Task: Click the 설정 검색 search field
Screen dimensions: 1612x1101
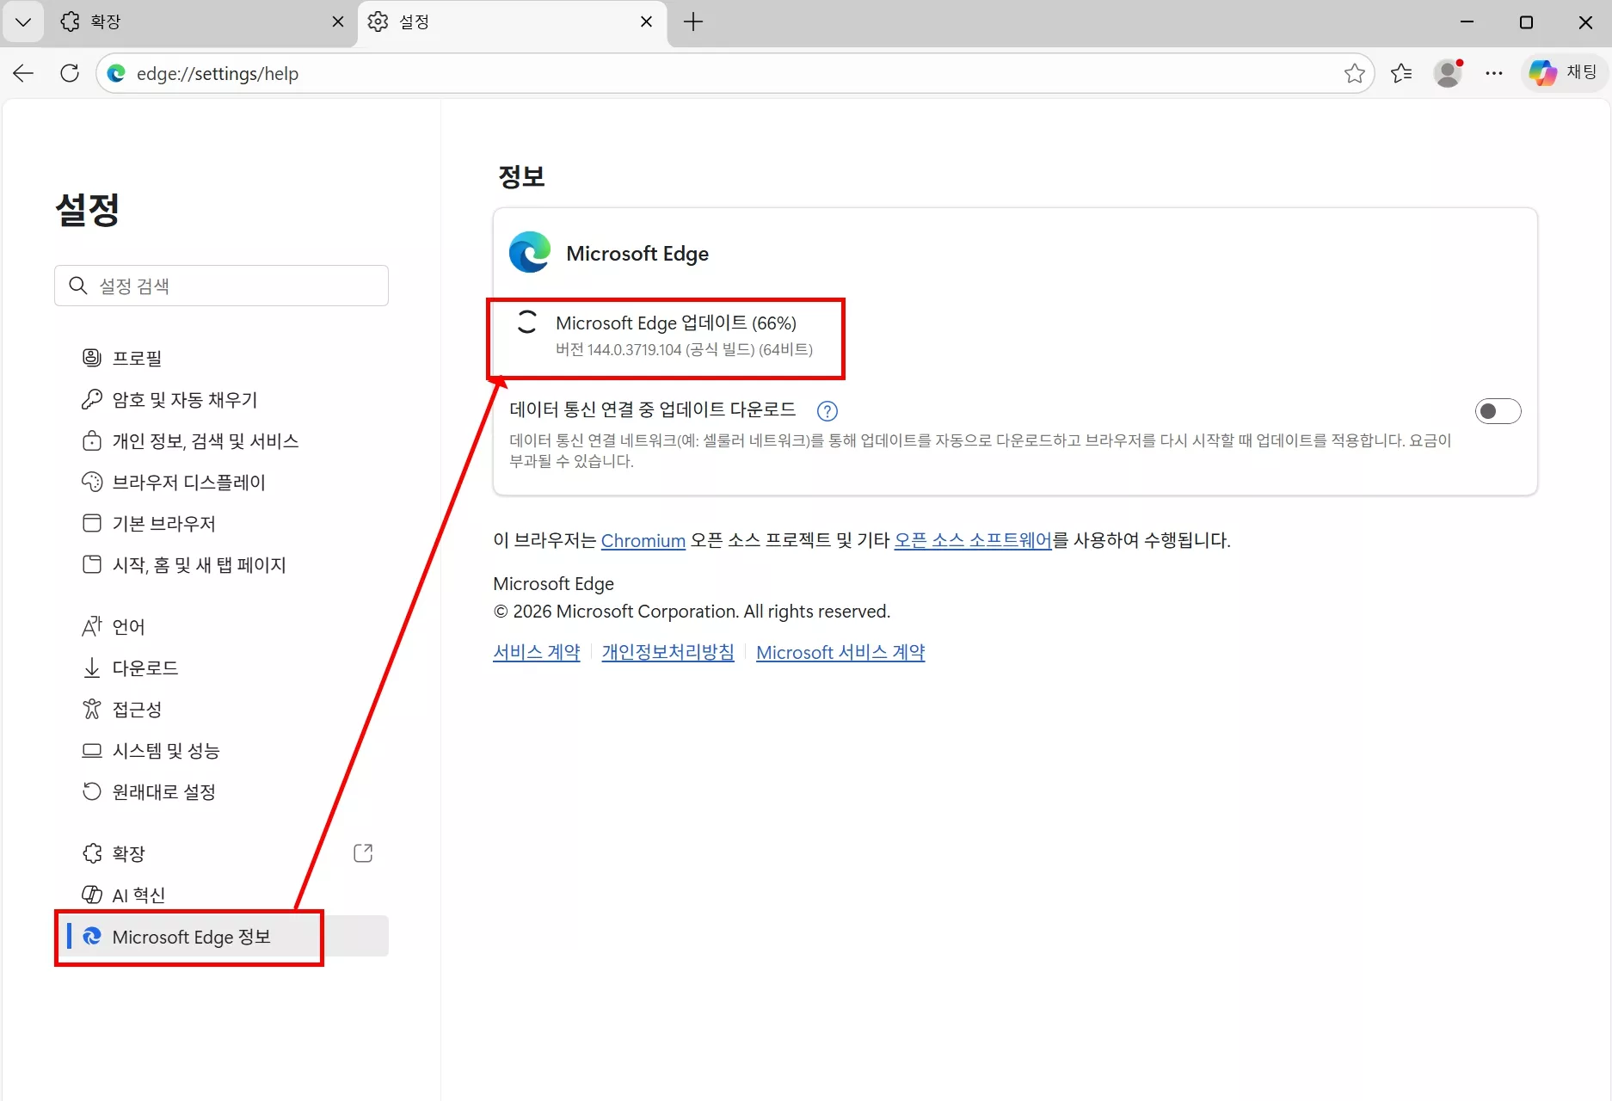Action: (221, 286)
